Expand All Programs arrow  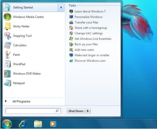click(x=6, y=101)
